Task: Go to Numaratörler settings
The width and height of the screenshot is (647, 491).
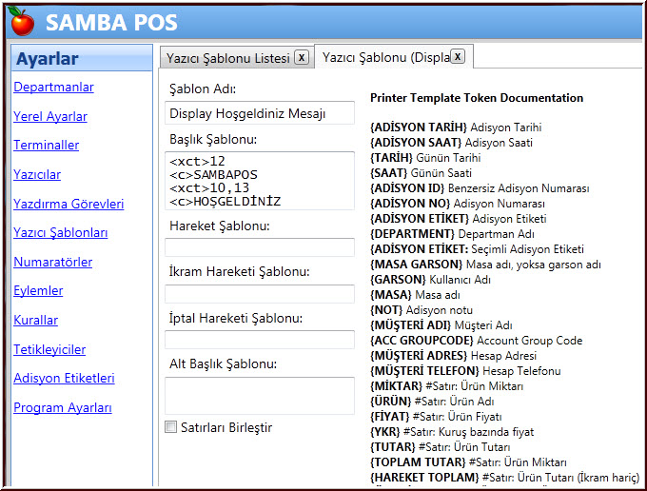Action: point(52,263)
